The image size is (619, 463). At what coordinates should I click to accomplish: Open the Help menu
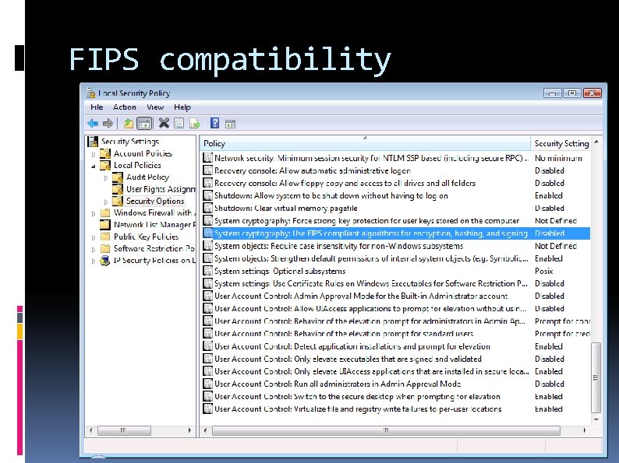coord(182,107)
